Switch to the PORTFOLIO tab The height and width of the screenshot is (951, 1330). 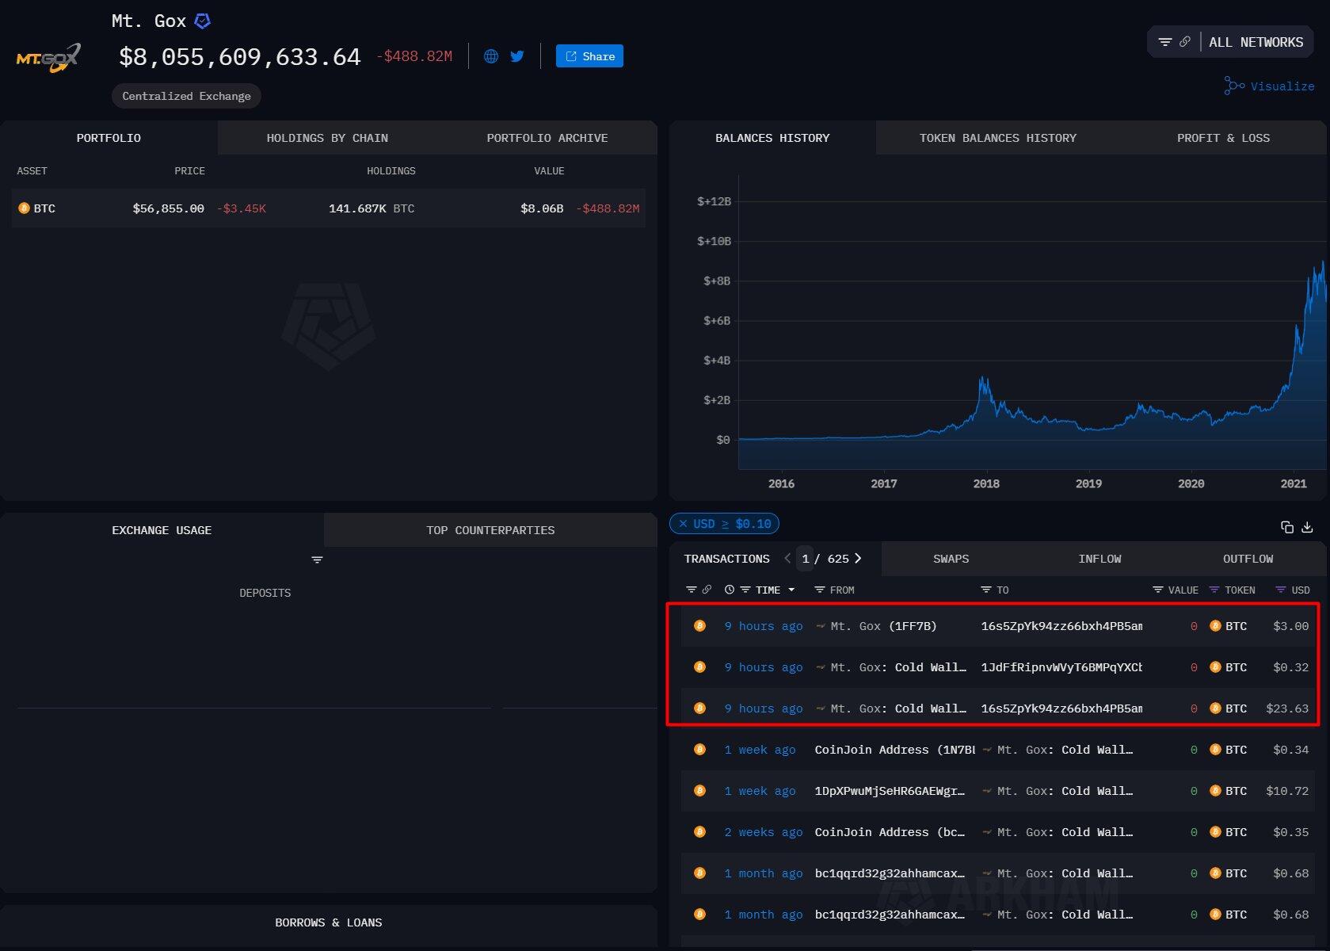click(x=109, y=138)
